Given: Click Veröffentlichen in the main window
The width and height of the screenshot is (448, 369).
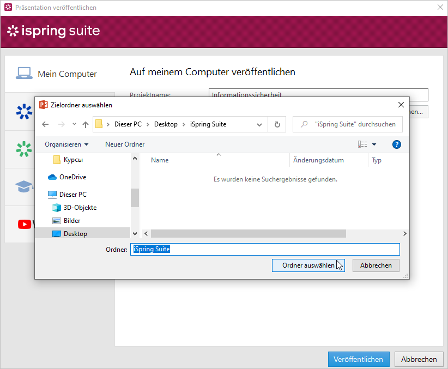Looking at the screenshot, I should 359,359.
